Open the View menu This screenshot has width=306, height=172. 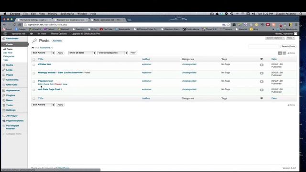(x=42, y=14)
